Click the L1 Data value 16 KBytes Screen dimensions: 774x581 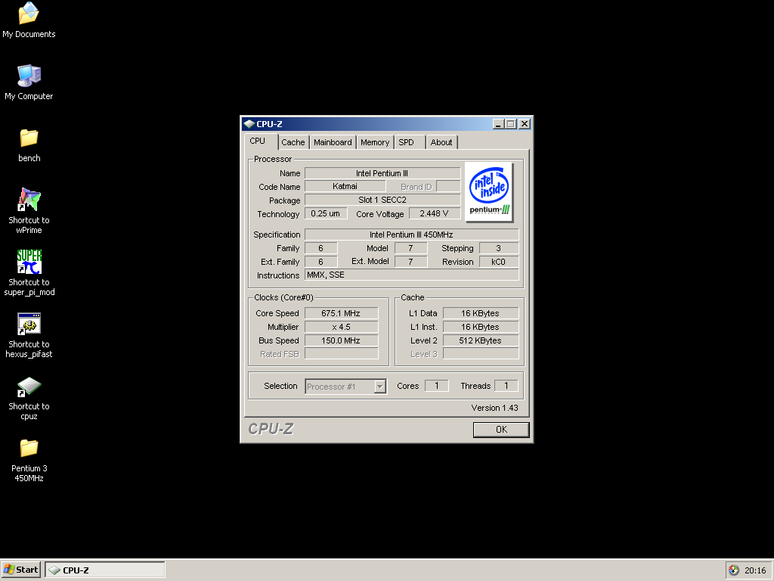[481, 313]
